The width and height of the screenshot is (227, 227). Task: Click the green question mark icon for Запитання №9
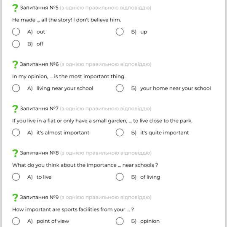coord(15,198)
